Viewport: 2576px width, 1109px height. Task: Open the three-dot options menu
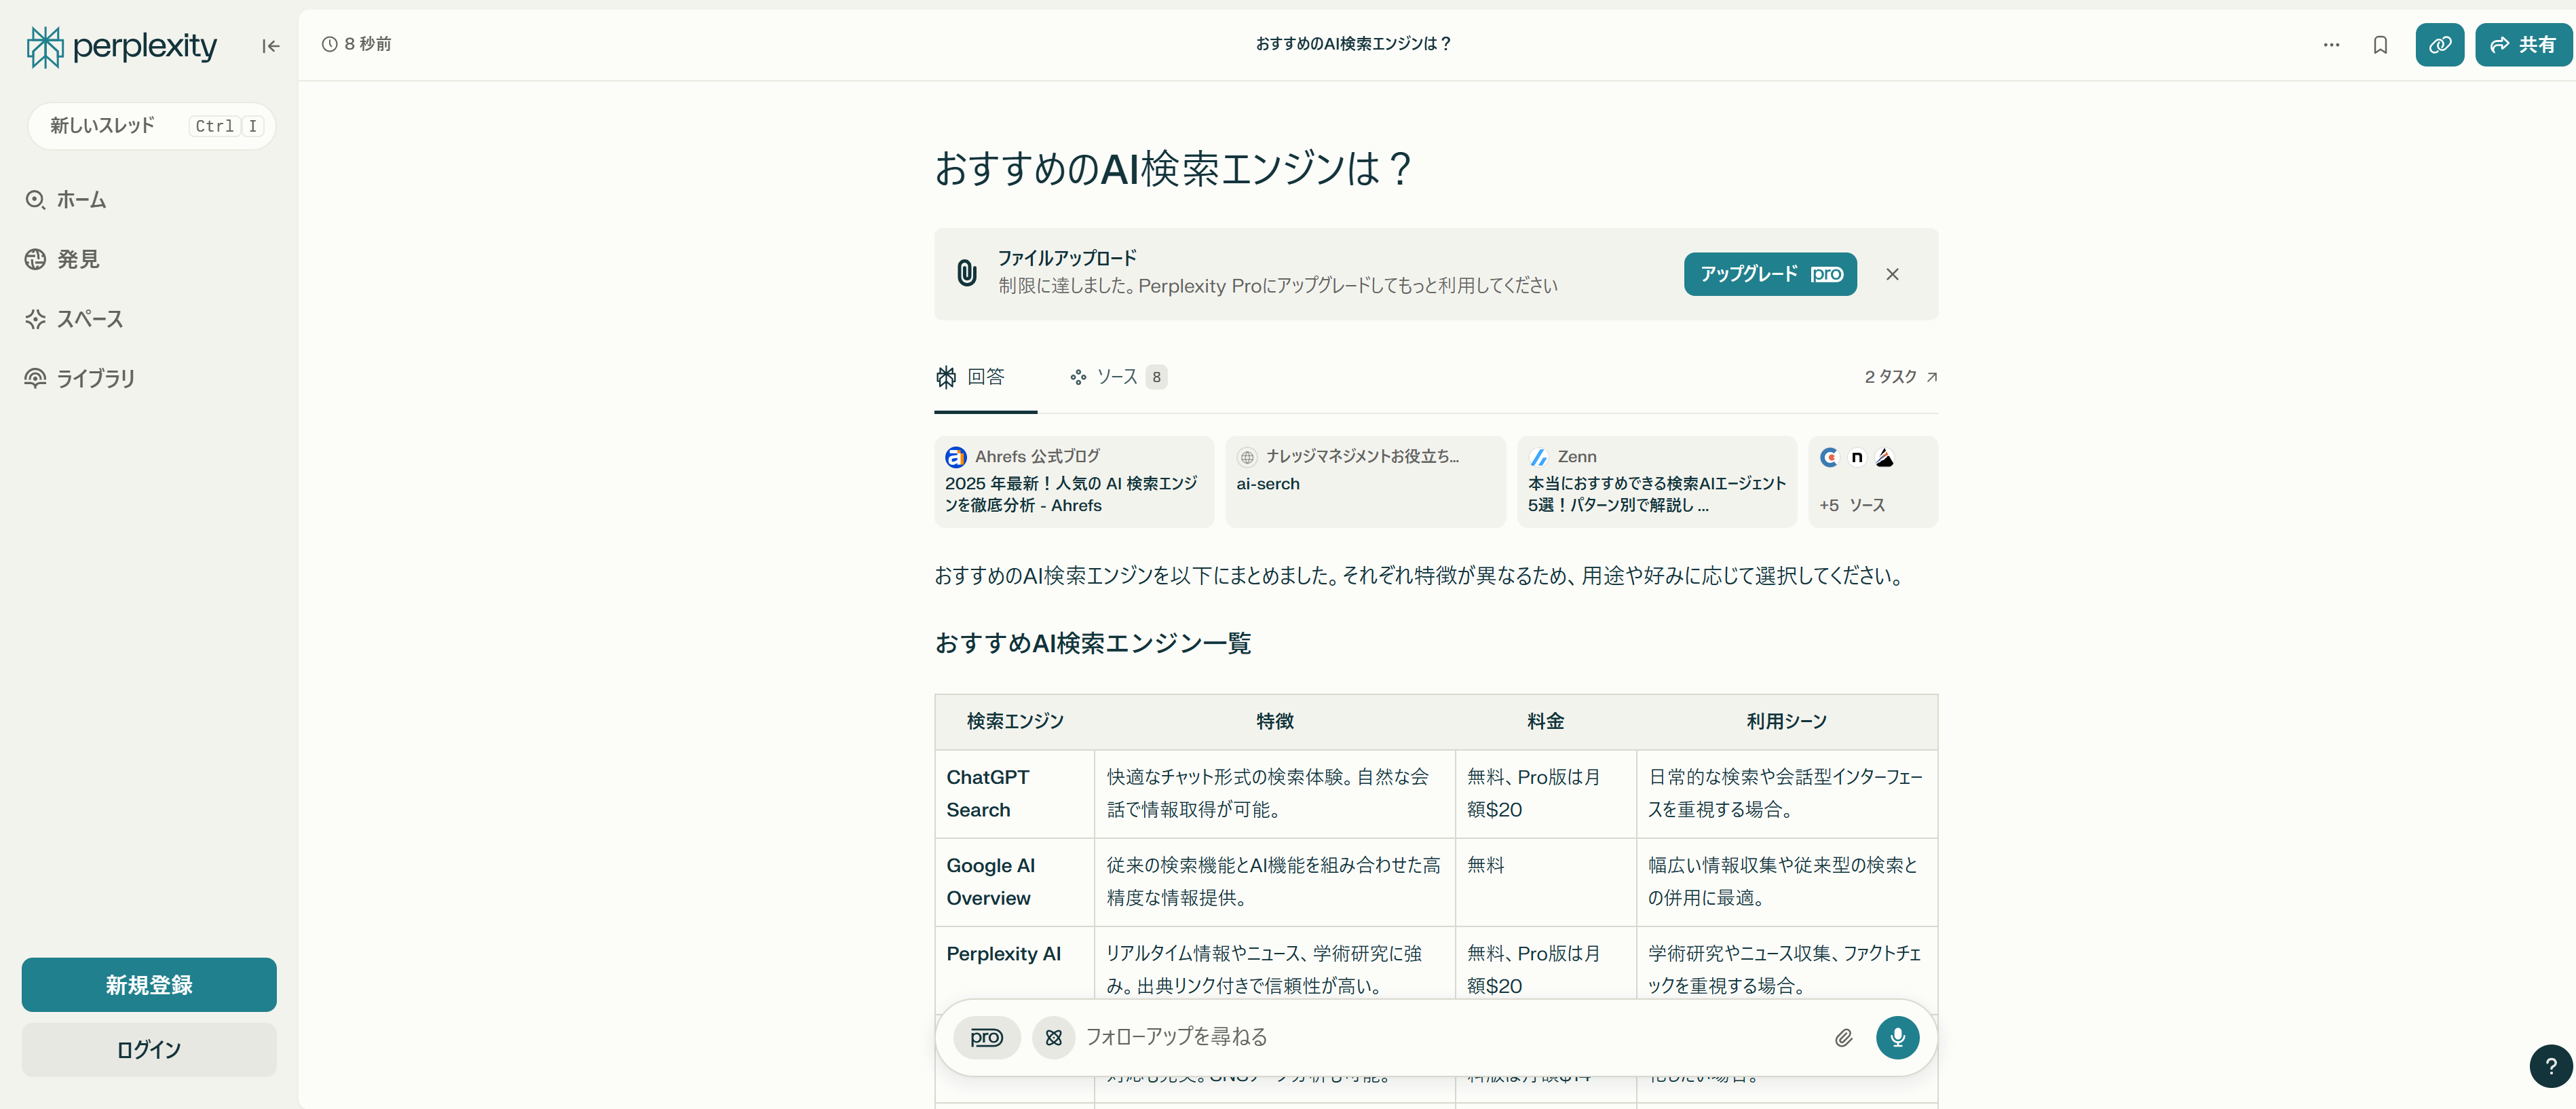tap(2332, 44)
